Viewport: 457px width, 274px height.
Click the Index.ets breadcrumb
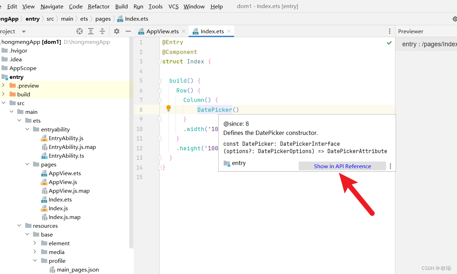[x=133, y=19]
